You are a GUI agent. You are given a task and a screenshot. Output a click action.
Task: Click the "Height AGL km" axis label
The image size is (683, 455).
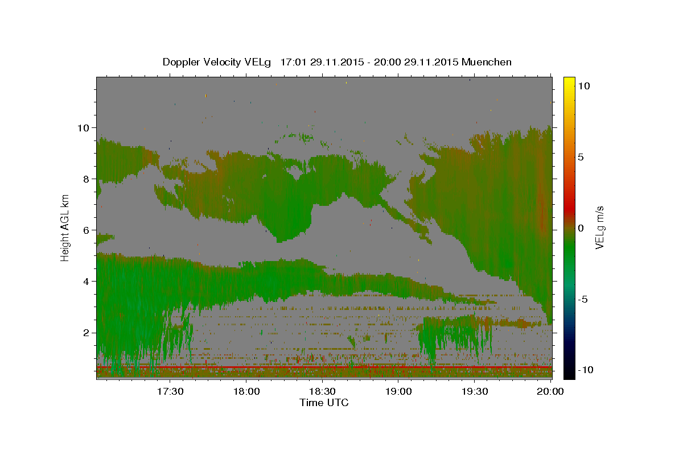(x=65, y=227)
